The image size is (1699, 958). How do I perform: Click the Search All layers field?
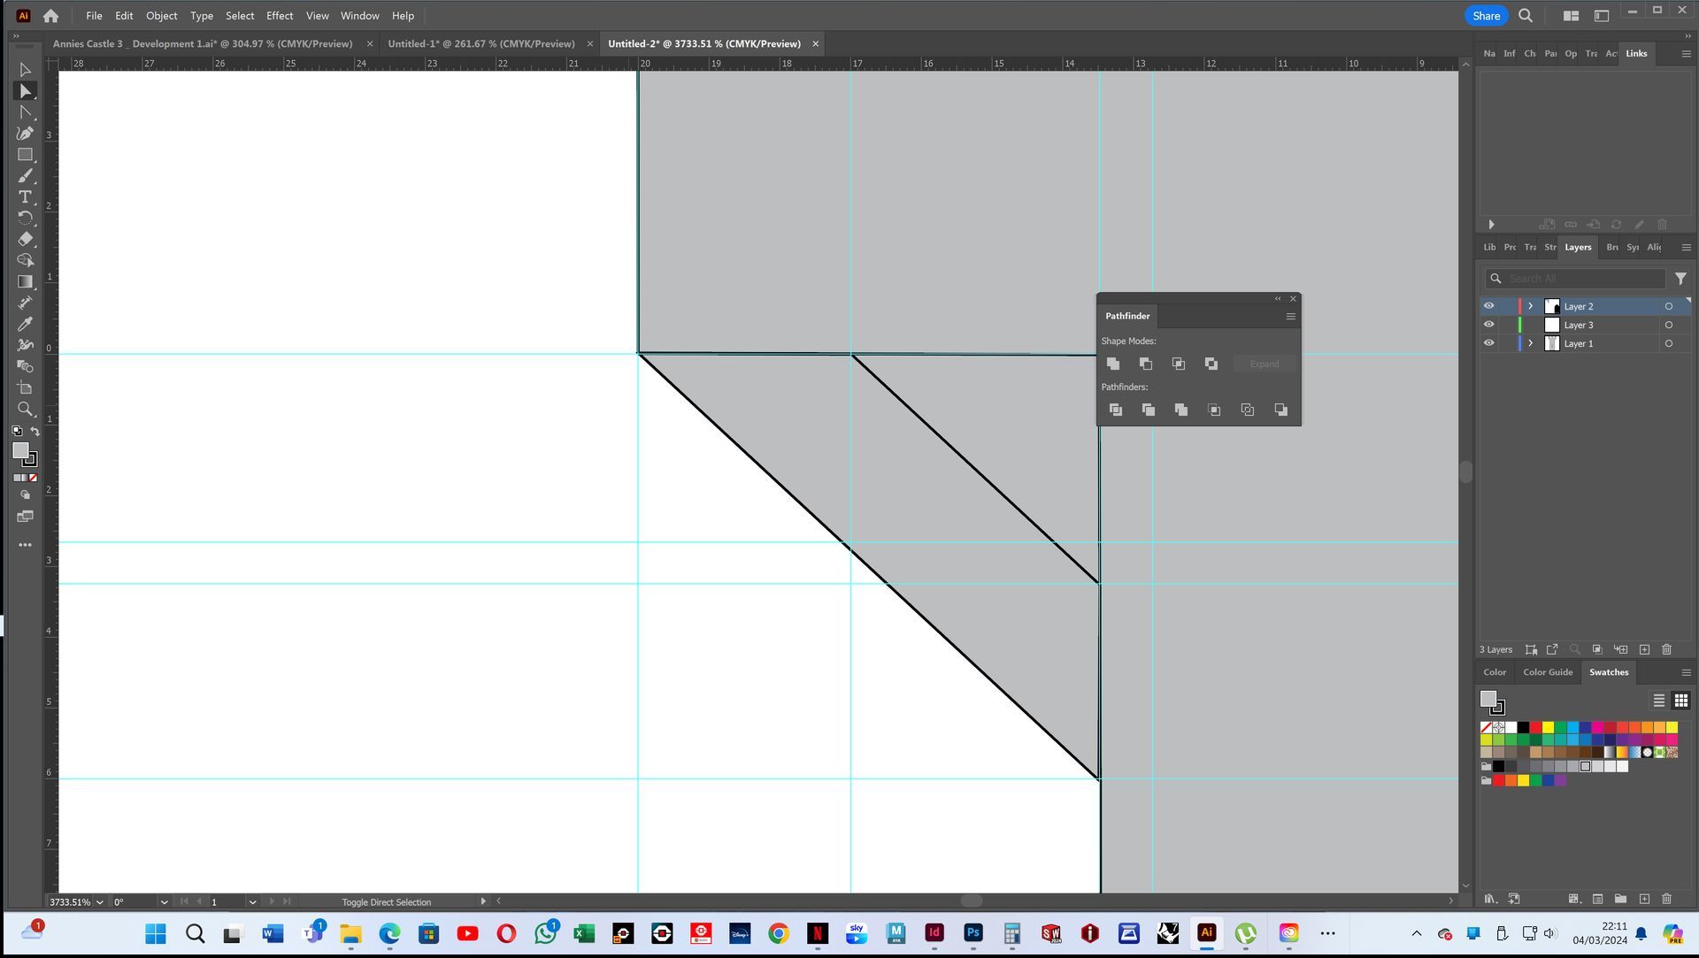1582,279
